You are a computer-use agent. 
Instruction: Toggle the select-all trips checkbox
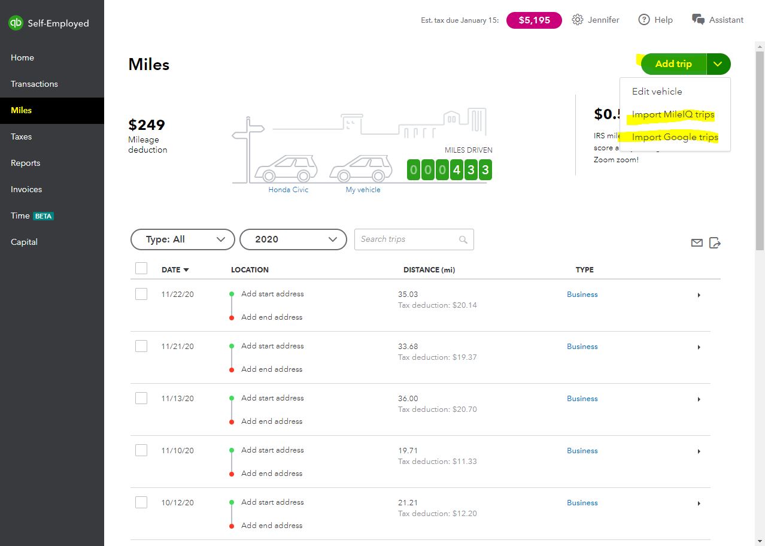(141, 268)
